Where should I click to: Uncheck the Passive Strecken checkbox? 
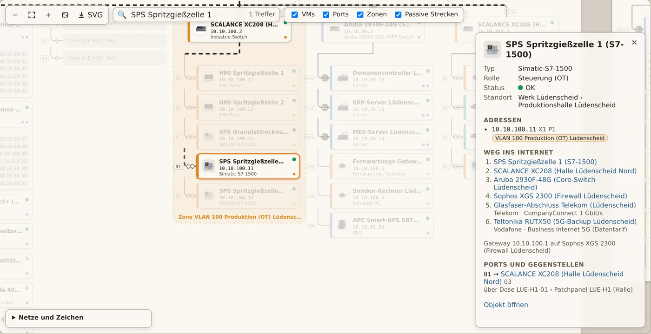(x=399, y=15)
